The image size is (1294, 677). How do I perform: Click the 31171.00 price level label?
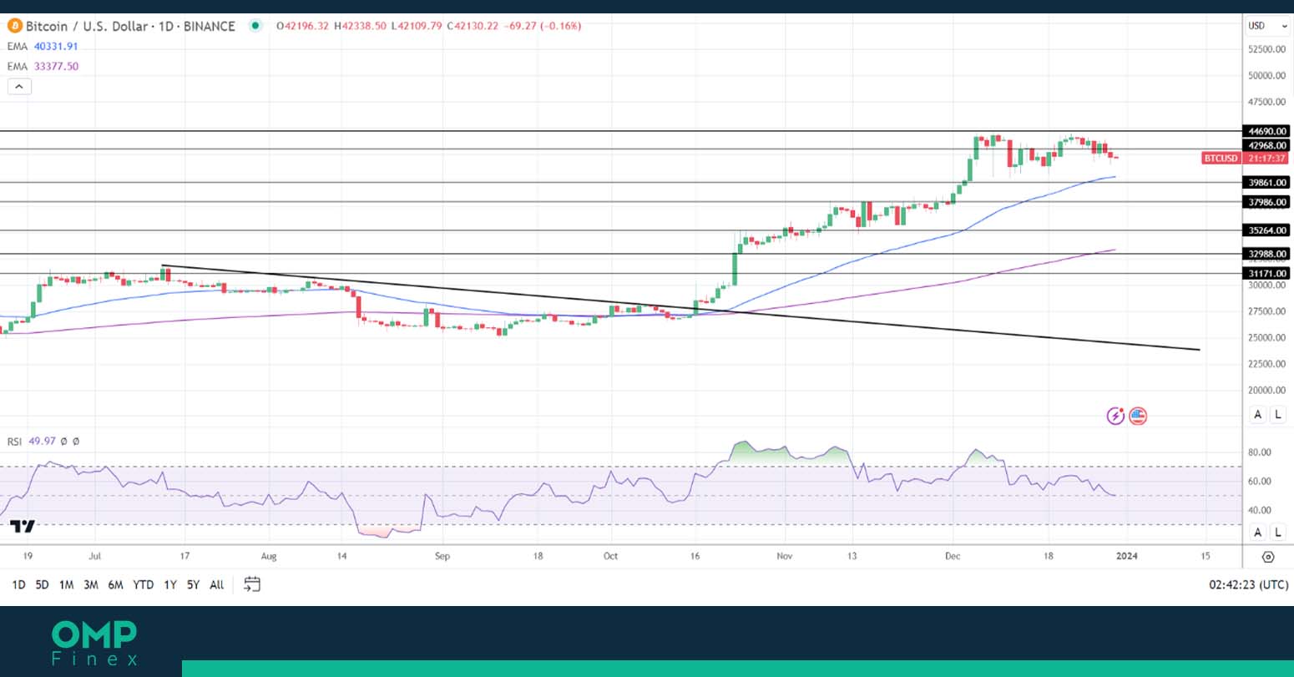tap(1266, 274)
